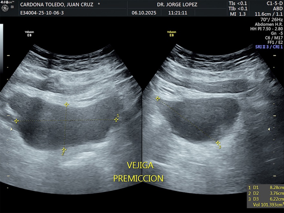Click the SRI II 3 / CRI 1 setting

[269, 47]
